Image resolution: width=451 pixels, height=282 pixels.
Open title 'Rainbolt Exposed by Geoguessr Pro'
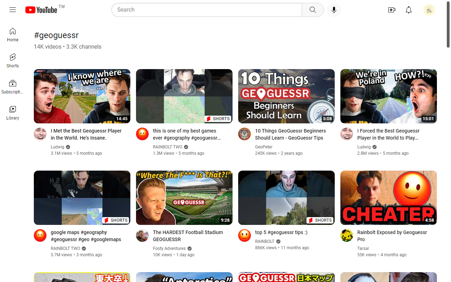[392, 236]
